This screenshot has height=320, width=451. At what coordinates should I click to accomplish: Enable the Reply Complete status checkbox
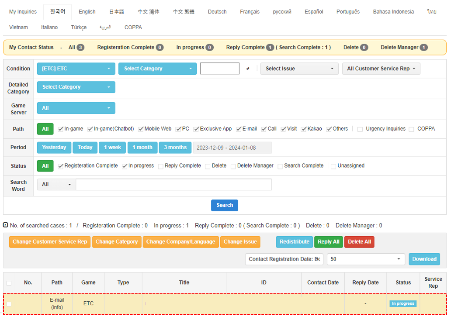[161, 166]
